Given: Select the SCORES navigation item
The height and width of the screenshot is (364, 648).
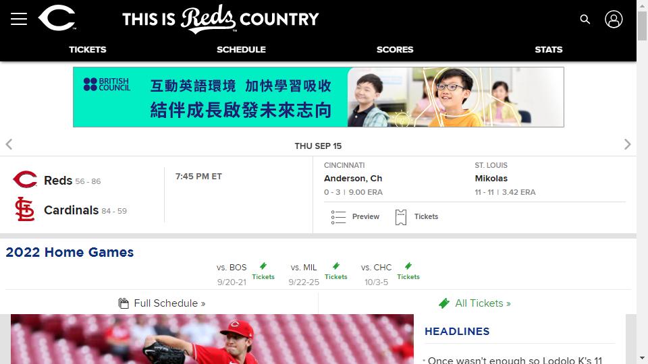Looking at the screenshot, I should (395, 49).
